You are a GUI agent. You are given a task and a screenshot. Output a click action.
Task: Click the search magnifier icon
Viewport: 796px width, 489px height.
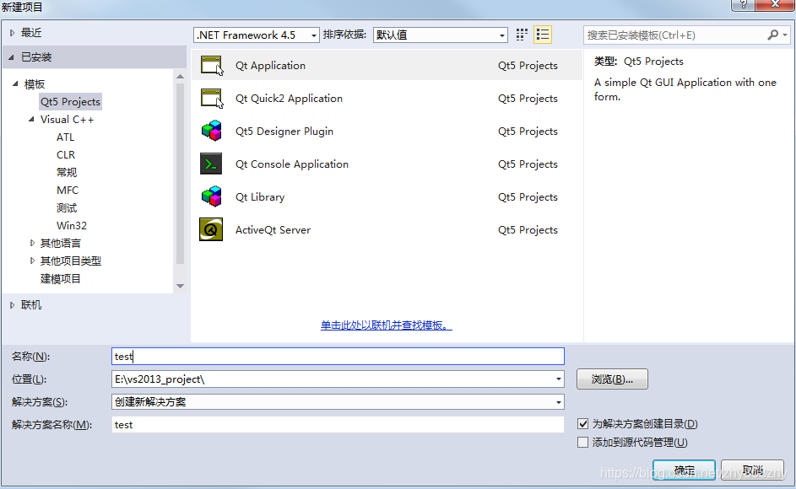click(x=772, y=35)
